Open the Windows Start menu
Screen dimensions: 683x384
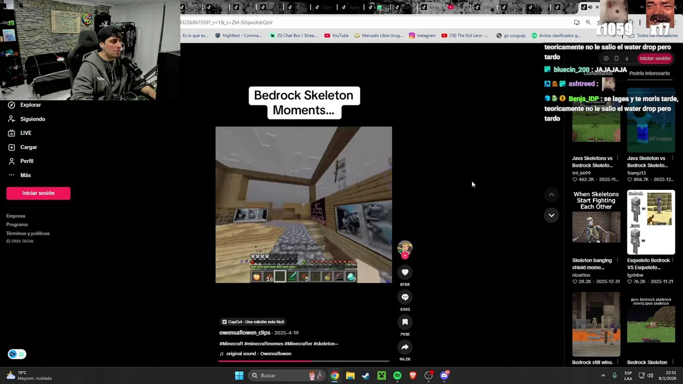coord(239,375)
